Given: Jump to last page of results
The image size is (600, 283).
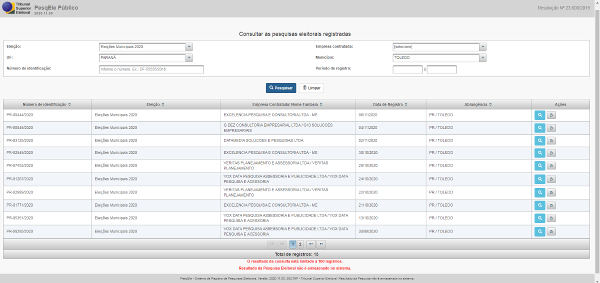Looking at the screenshot, I should 321,244.
